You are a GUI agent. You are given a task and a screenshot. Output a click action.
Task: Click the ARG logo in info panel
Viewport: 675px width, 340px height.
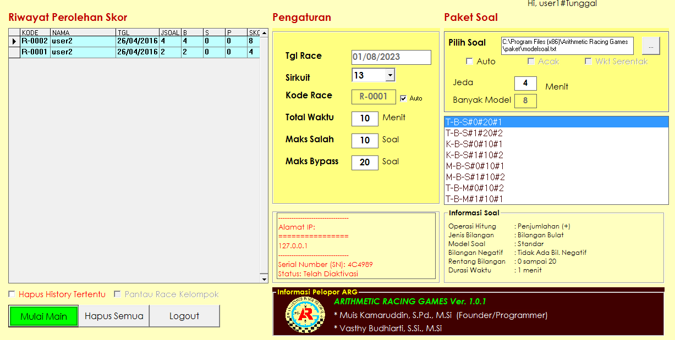click(302, 315)
